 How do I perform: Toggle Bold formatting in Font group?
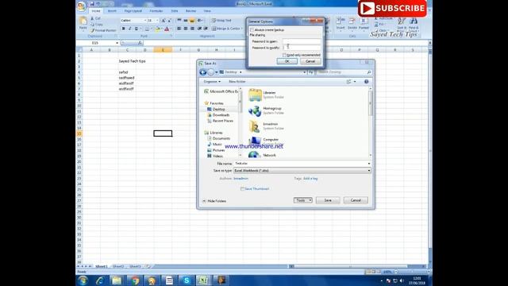pos(124,29)
